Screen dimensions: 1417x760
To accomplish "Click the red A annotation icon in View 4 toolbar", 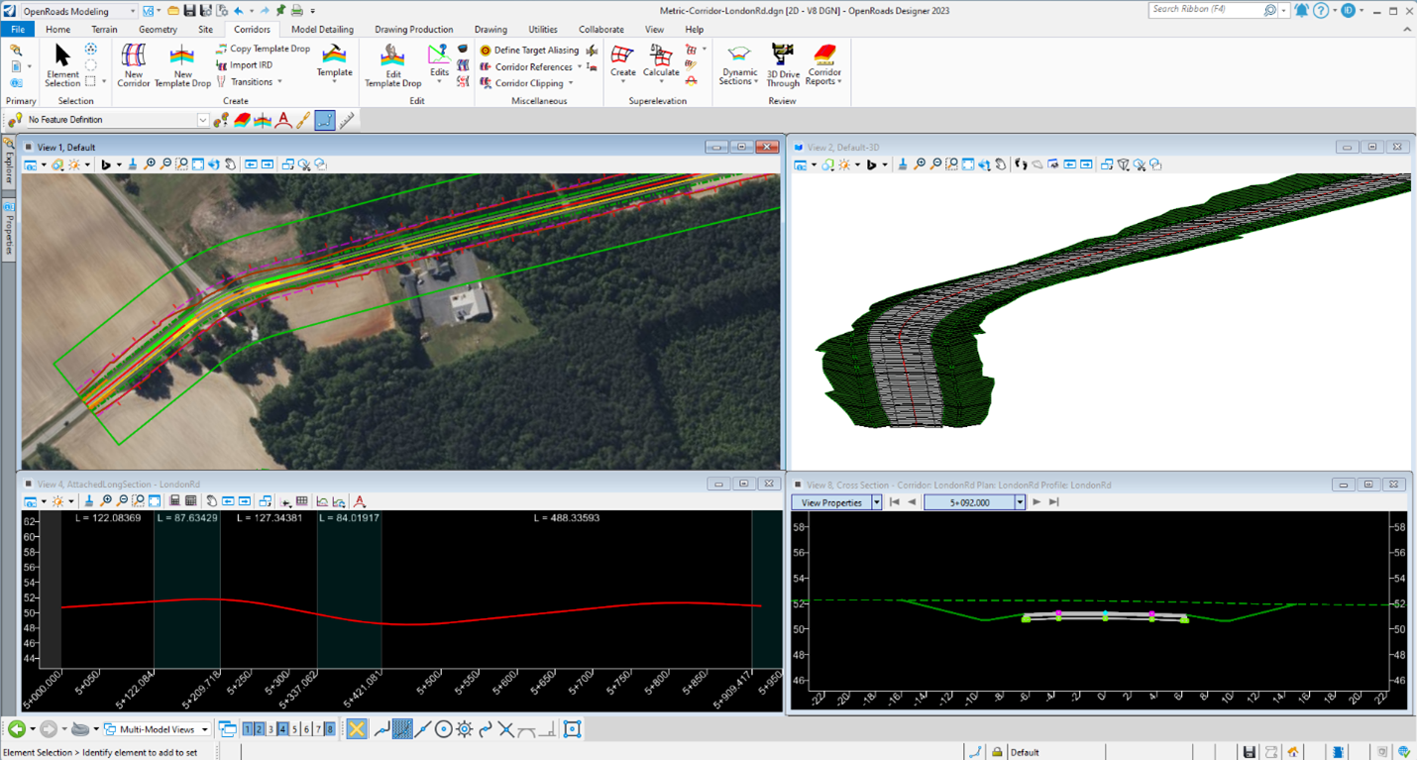I will pos(360,501).
